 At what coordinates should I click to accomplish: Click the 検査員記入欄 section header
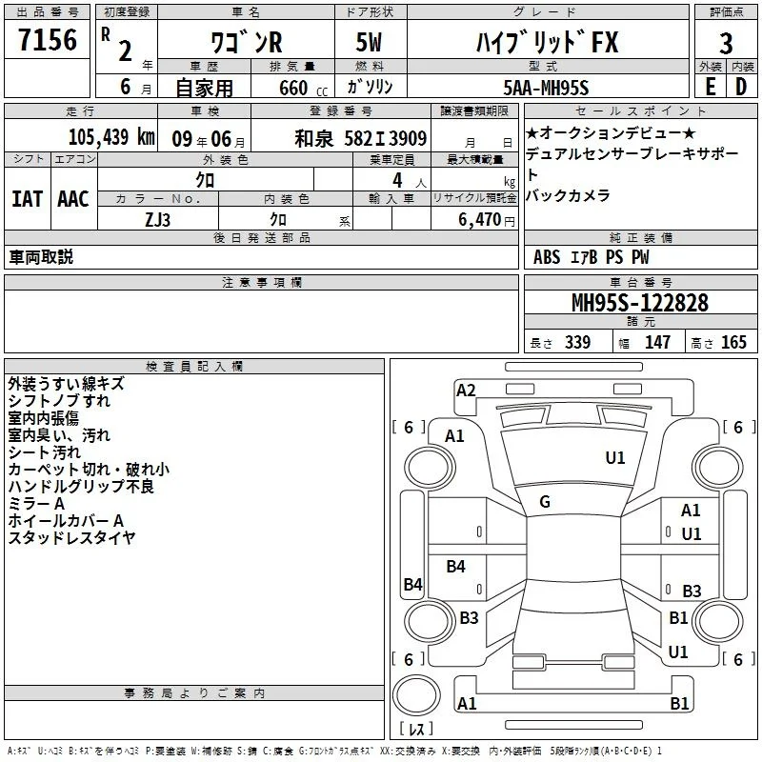(x=194, y=367)
